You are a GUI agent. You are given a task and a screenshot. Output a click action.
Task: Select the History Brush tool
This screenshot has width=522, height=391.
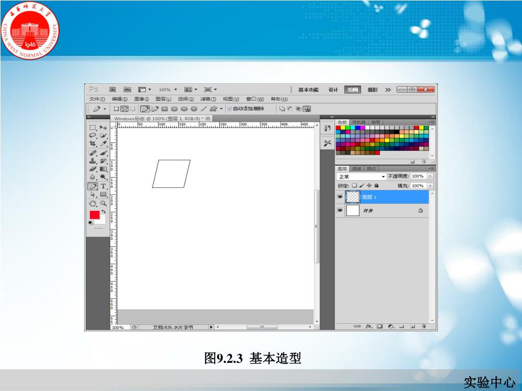(103, 161)
